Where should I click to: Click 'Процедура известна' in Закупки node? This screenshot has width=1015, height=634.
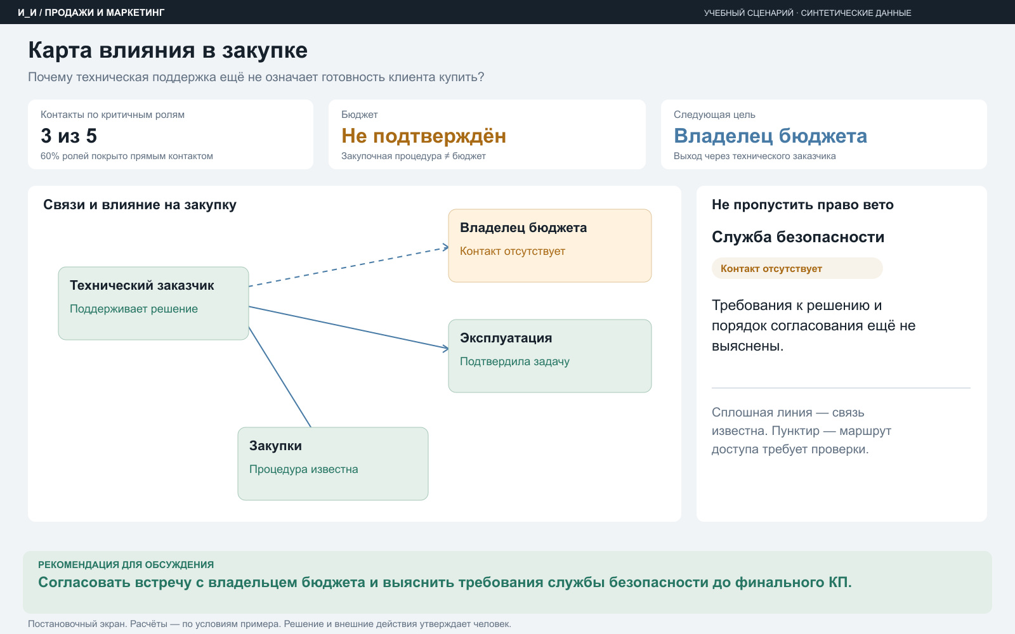coord(304,469)
